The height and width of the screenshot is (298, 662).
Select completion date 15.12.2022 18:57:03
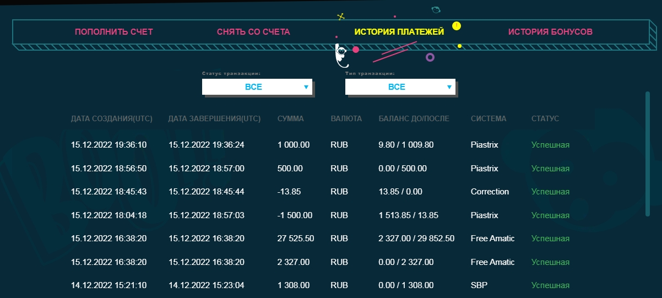click(206, 215)
